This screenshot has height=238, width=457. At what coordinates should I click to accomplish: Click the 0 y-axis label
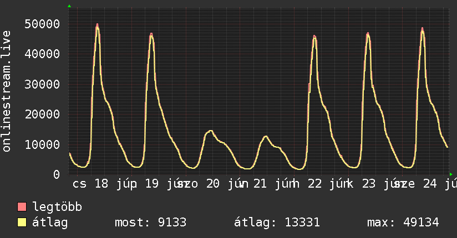pyautogui.click(x=57, y=174)
